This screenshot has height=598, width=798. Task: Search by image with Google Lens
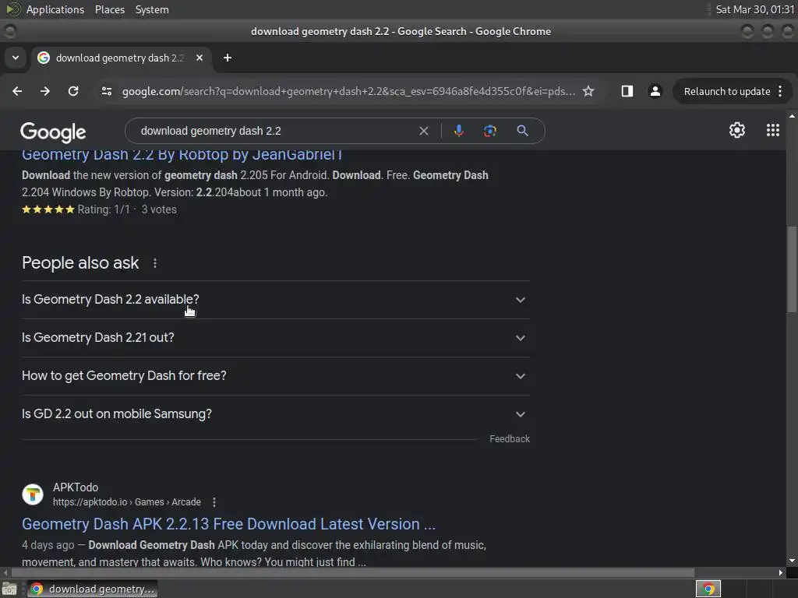(x=489, y=131)
